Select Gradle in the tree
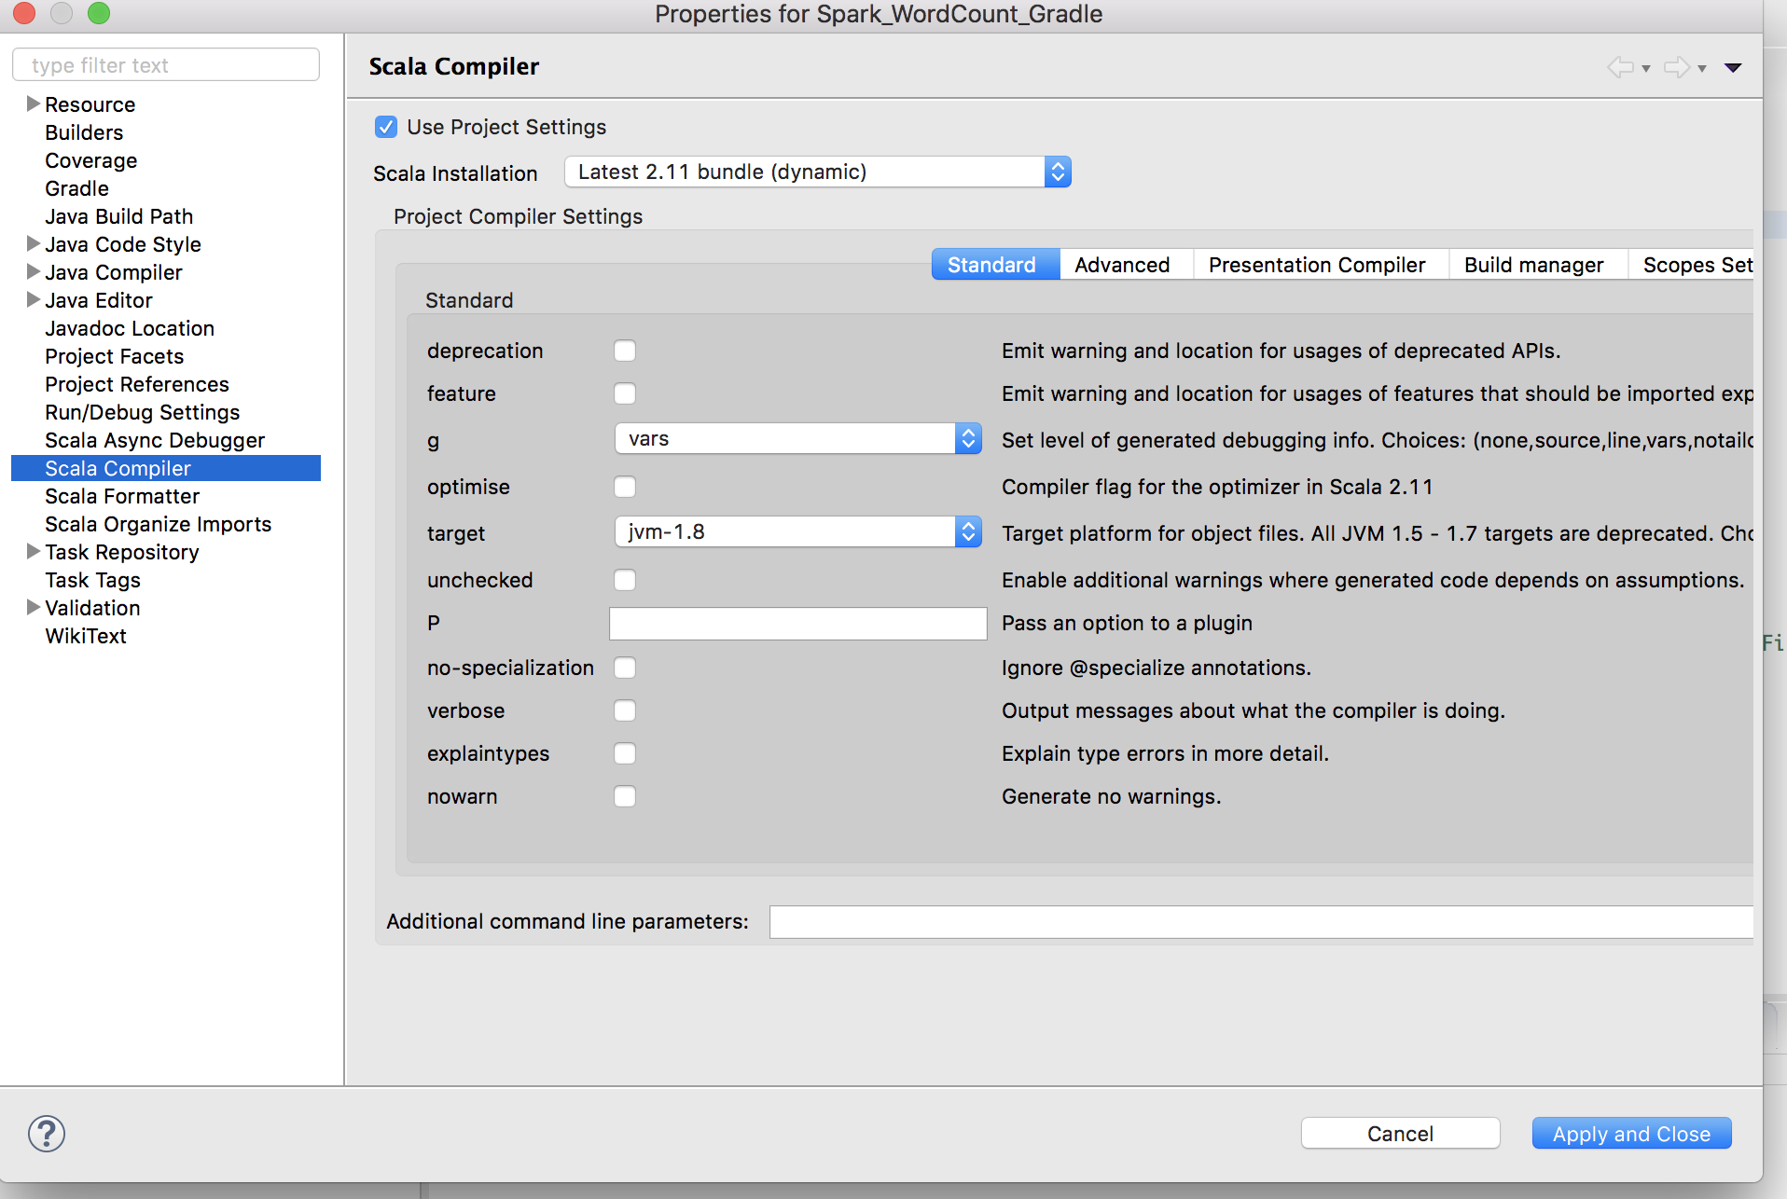1787x1199 pixels. [x=77, y=188]
